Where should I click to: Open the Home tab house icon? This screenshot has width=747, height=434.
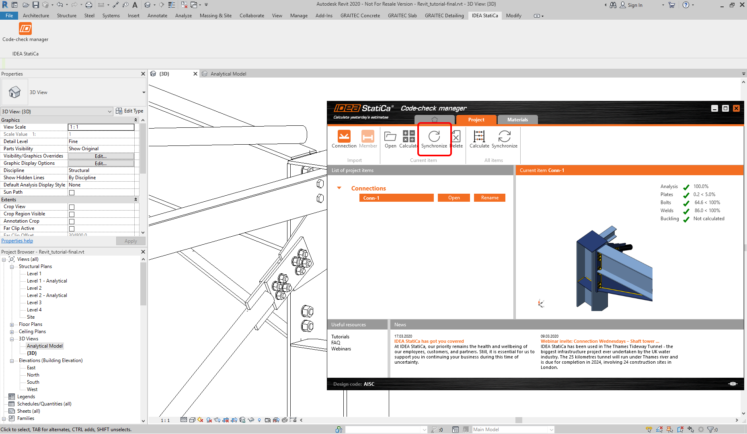click(x=434, y=120)
